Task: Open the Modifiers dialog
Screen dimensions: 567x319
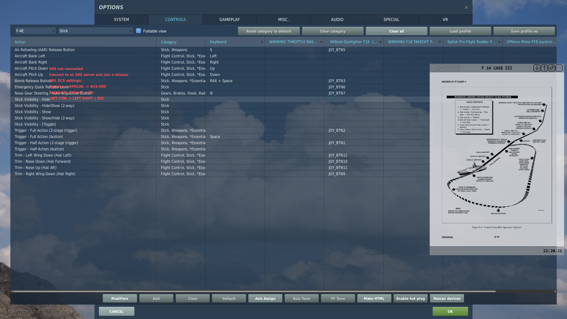Action: [120, 298]
